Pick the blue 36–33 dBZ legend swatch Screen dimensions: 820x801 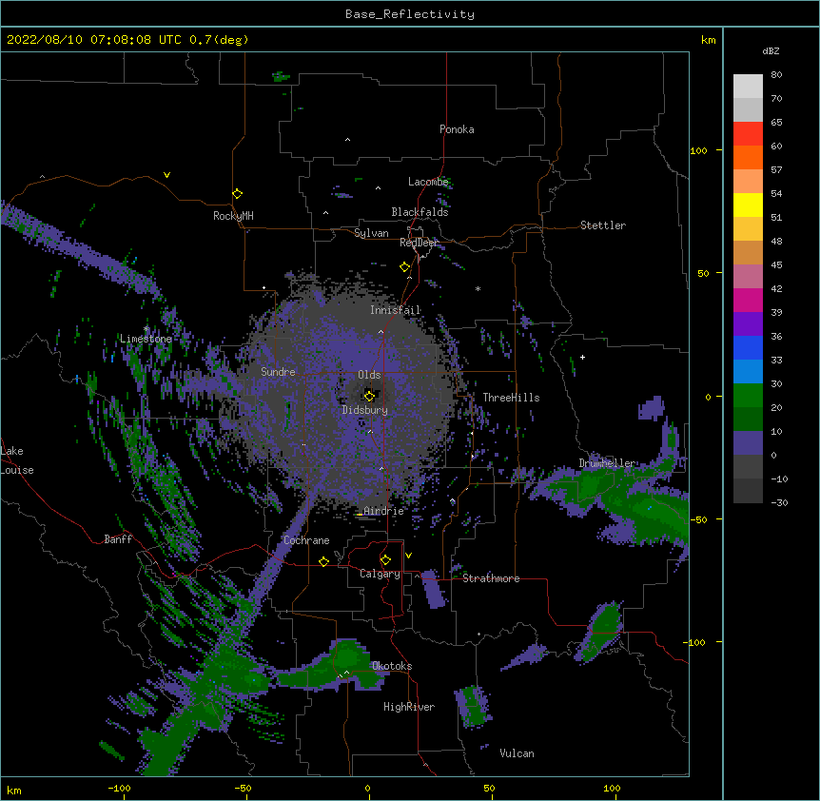tap(748, 348)
